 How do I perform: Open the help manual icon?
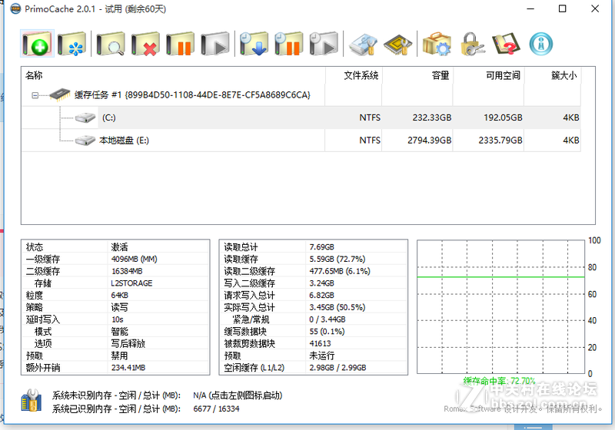click(x=506, y=44)
